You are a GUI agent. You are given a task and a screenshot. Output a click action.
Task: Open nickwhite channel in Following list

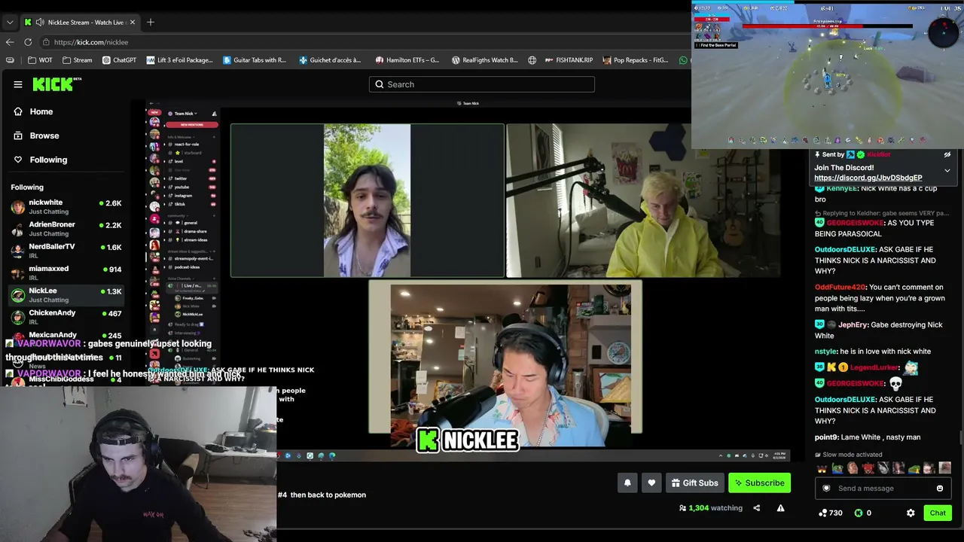pos(66,207)
